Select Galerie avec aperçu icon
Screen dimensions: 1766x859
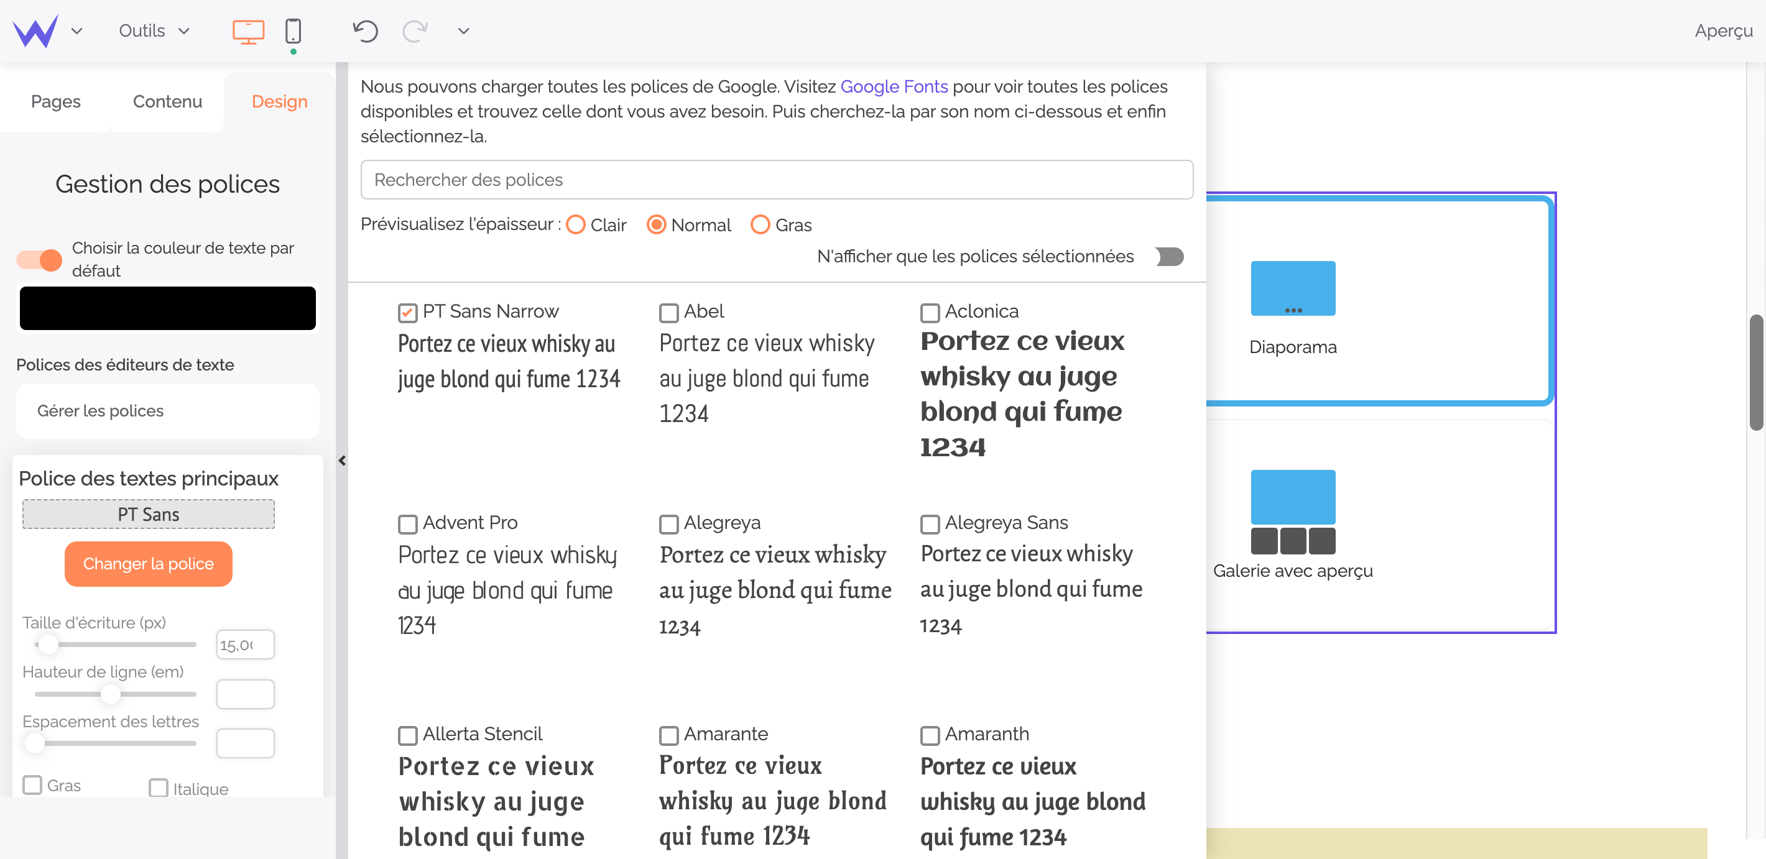point(1292,512)
